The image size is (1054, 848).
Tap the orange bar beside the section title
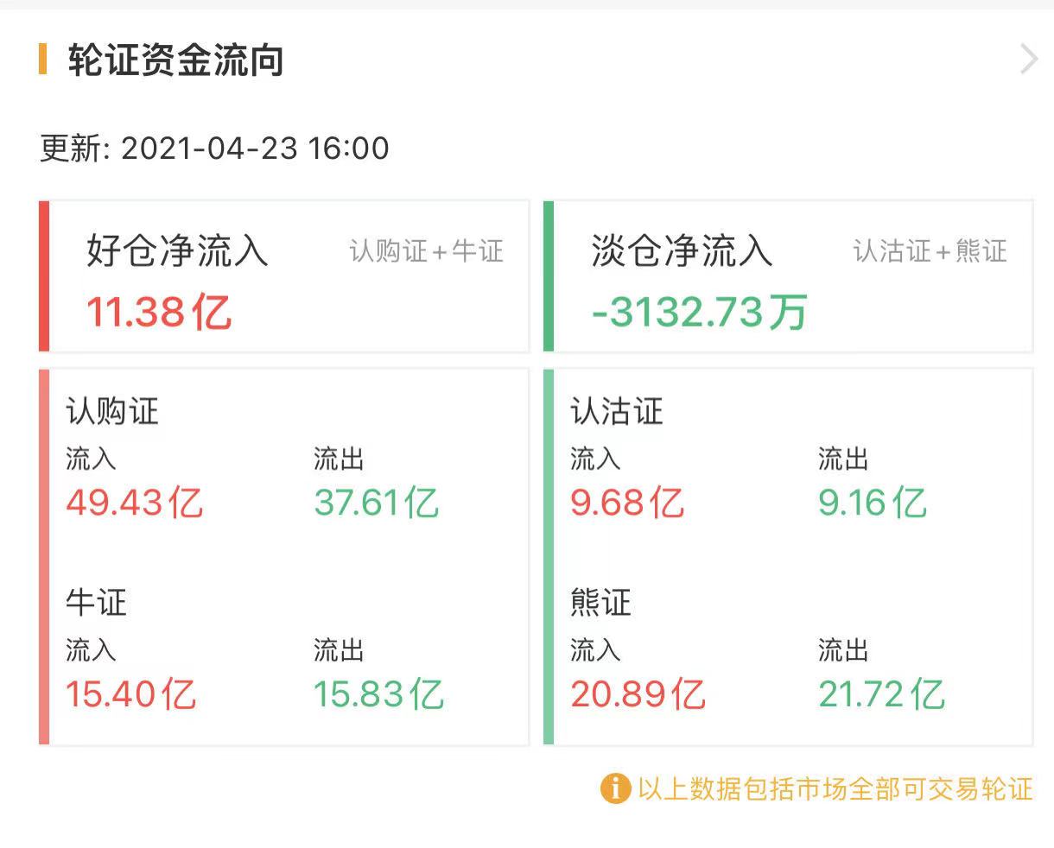[43, 60]
